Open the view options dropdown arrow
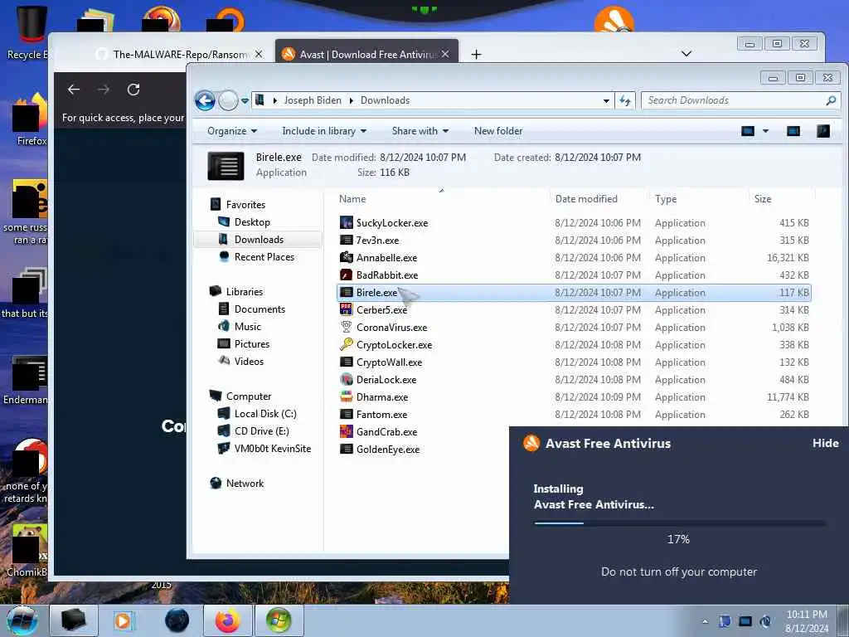Screen dimensions: 849x637 click(765, 131)
